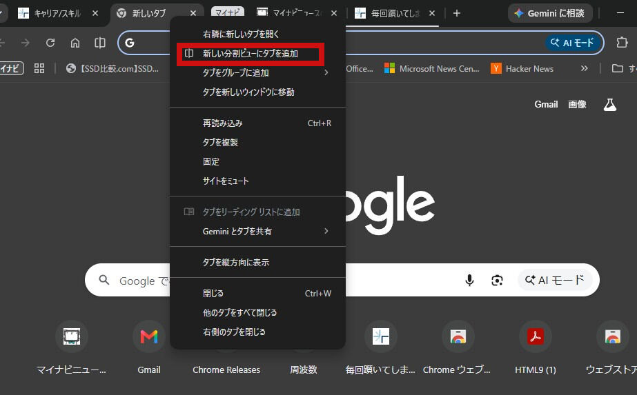
Task: Choose 閉じる from context menu
Action: (x=257, y=293)
